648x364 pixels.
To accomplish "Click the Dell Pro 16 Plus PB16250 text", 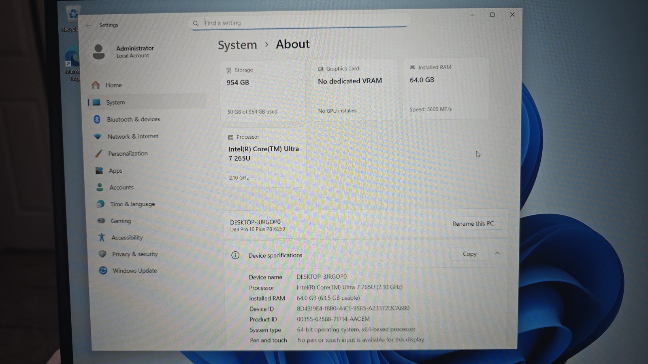I will (x=258, y=229).
